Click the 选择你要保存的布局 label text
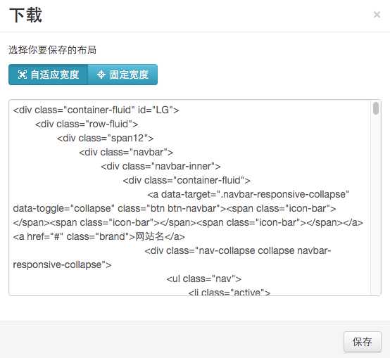 click(x=52, y=50)
